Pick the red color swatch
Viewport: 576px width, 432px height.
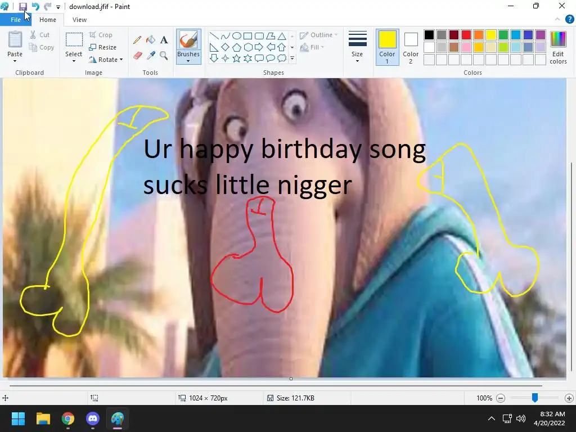click(466, 35)
